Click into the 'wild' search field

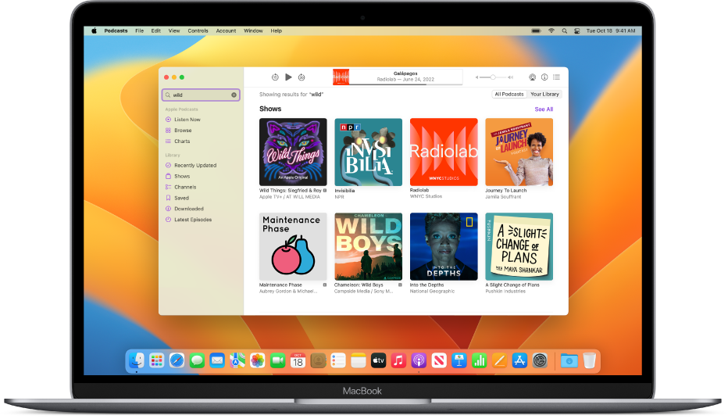pos(201,95)
